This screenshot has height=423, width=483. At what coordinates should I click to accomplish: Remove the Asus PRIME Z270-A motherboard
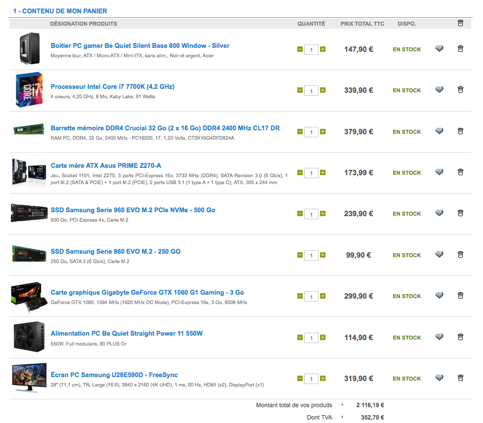(x=460, y=172)
